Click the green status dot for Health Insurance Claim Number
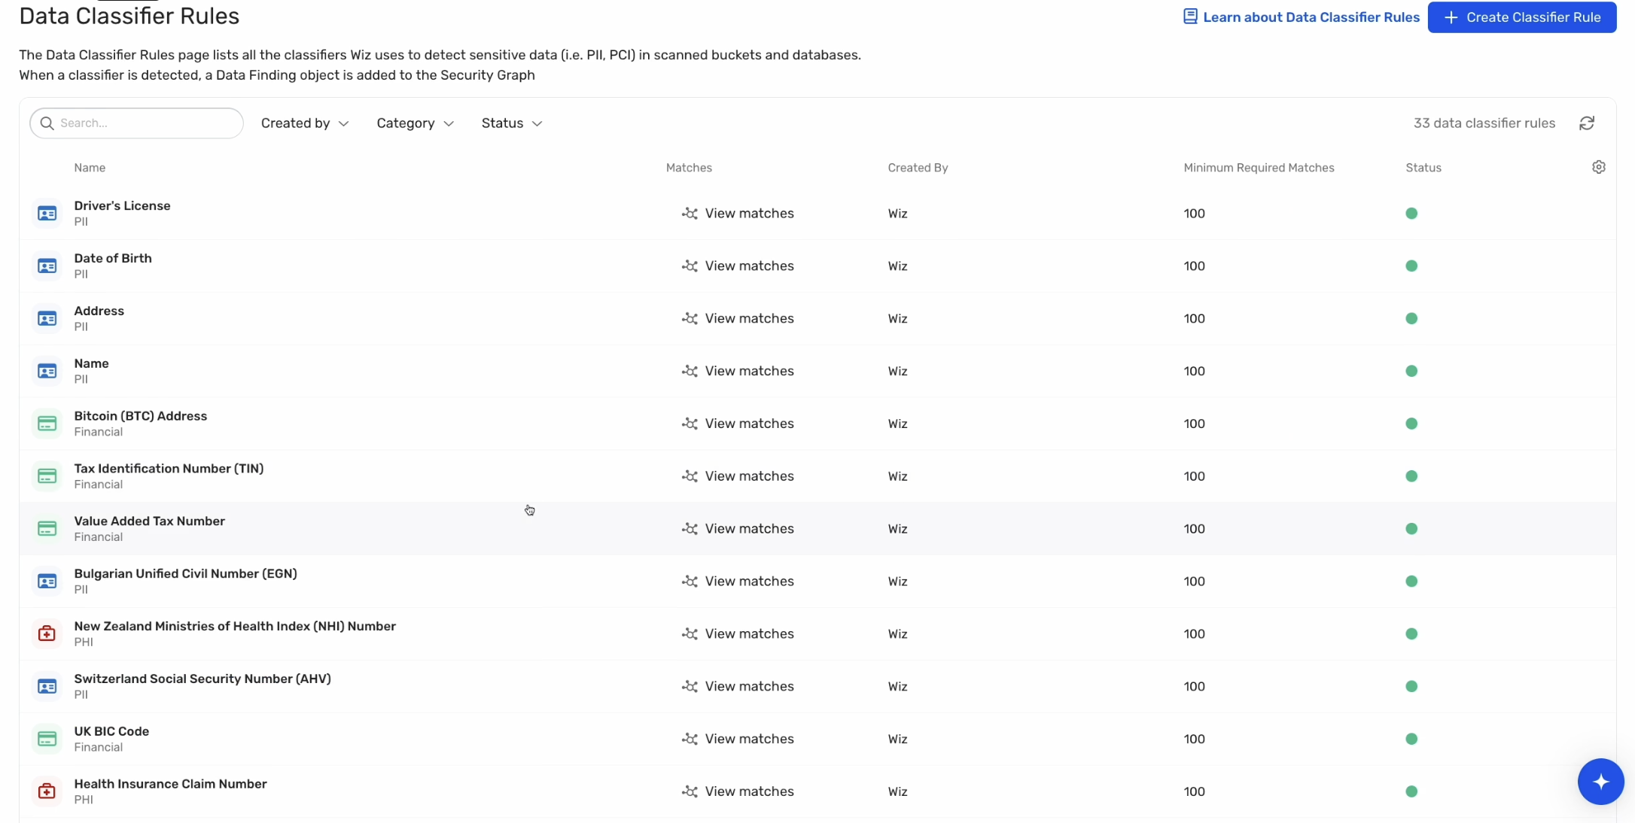The image size is (1635, 823). pyautogui.click(x=1411, y=791)
